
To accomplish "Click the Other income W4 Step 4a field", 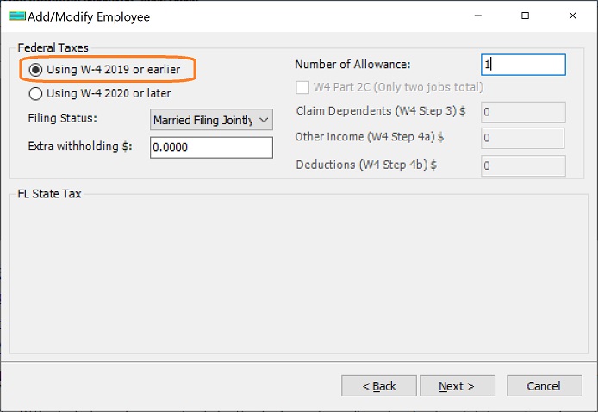I will (x=522, y=138).
